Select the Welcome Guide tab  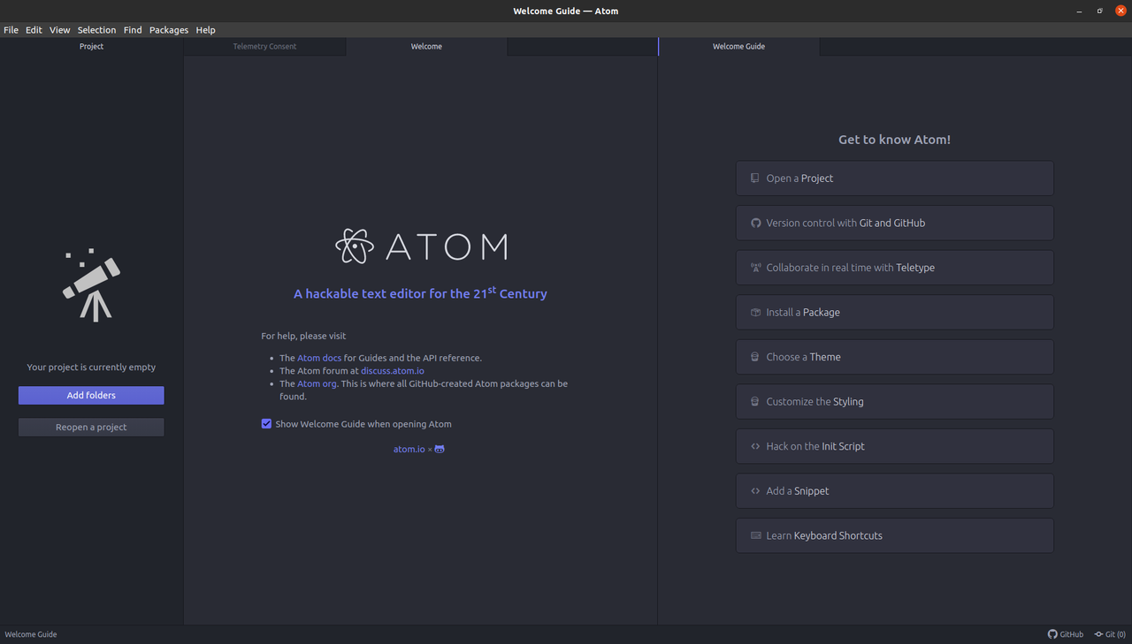click(738, 46)
